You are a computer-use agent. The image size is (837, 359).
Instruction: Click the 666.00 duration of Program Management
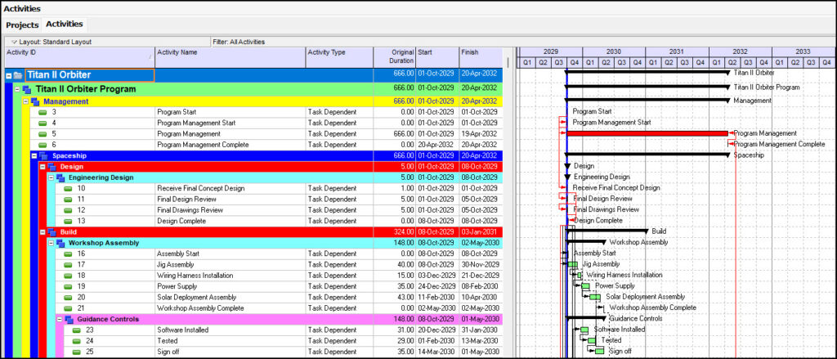[x=403, y=134]
